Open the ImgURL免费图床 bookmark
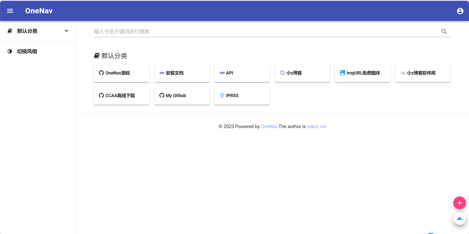Screen dimensions: 469x234 (363, 73)
